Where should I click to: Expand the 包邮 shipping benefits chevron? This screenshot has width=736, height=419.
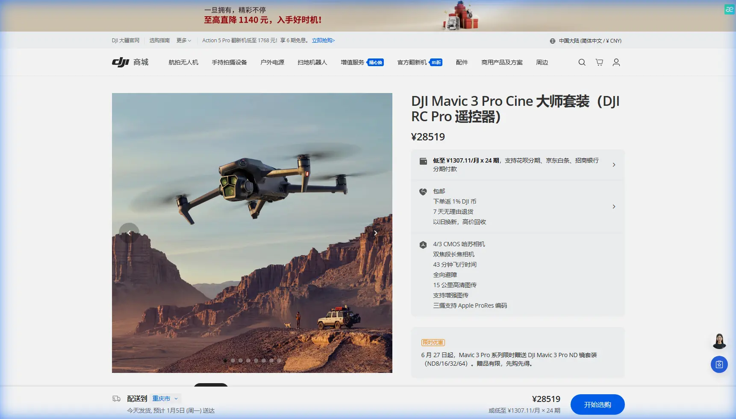coord(614,207)
